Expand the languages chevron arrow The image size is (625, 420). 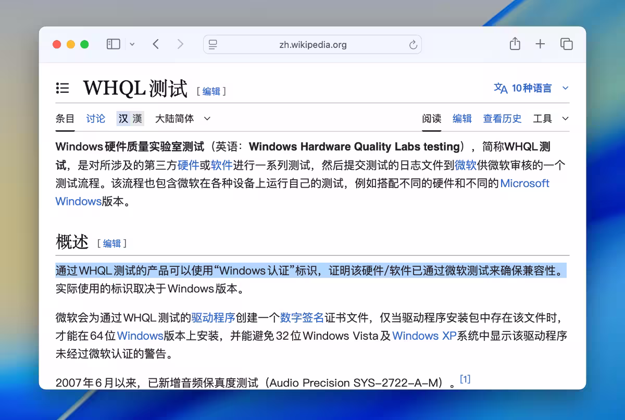[x=565, y=88]
